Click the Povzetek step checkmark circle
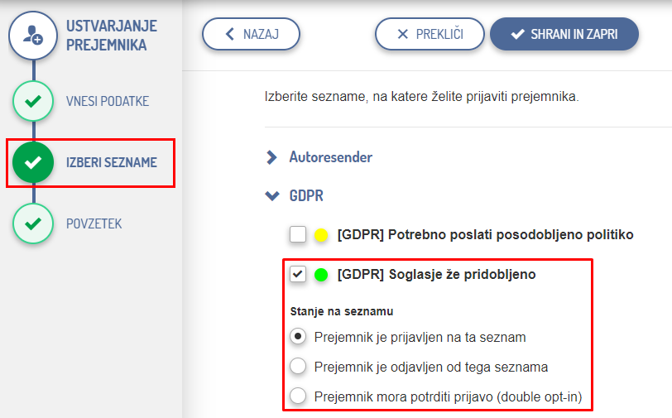The height and width of the screenshot is (418, 672). pos(33,224)
